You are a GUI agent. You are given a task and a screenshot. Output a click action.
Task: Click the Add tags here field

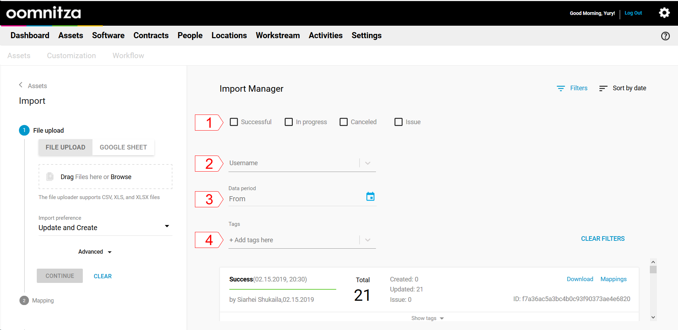point(293,240)
